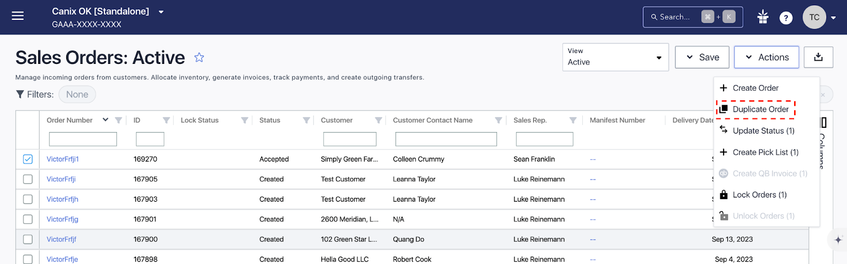Tick the checkbox for order VictorFrfjf
847x264 pixels.
pos(28,239)
